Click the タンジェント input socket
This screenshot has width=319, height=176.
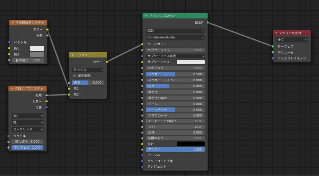click(143, 166)
